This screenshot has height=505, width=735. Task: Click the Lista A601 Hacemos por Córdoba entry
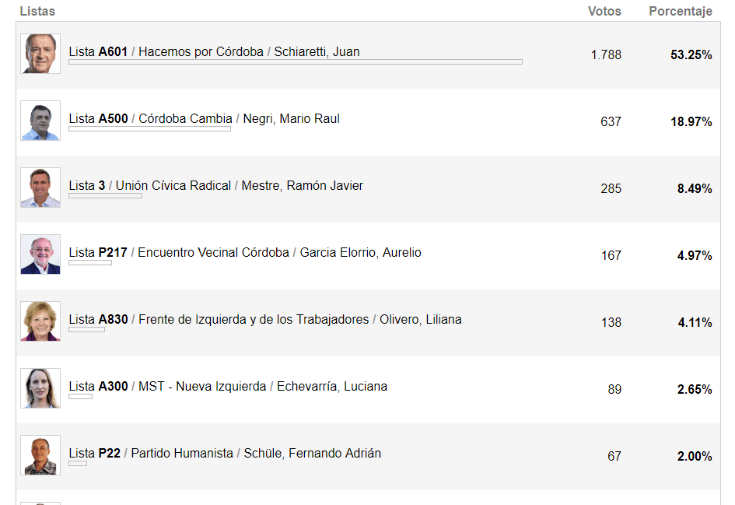tap(214, 51)
